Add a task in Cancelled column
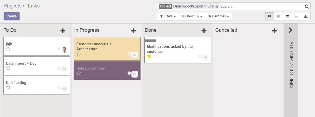The width and height of the screenshot is (315, 117). tap(274, 31)
